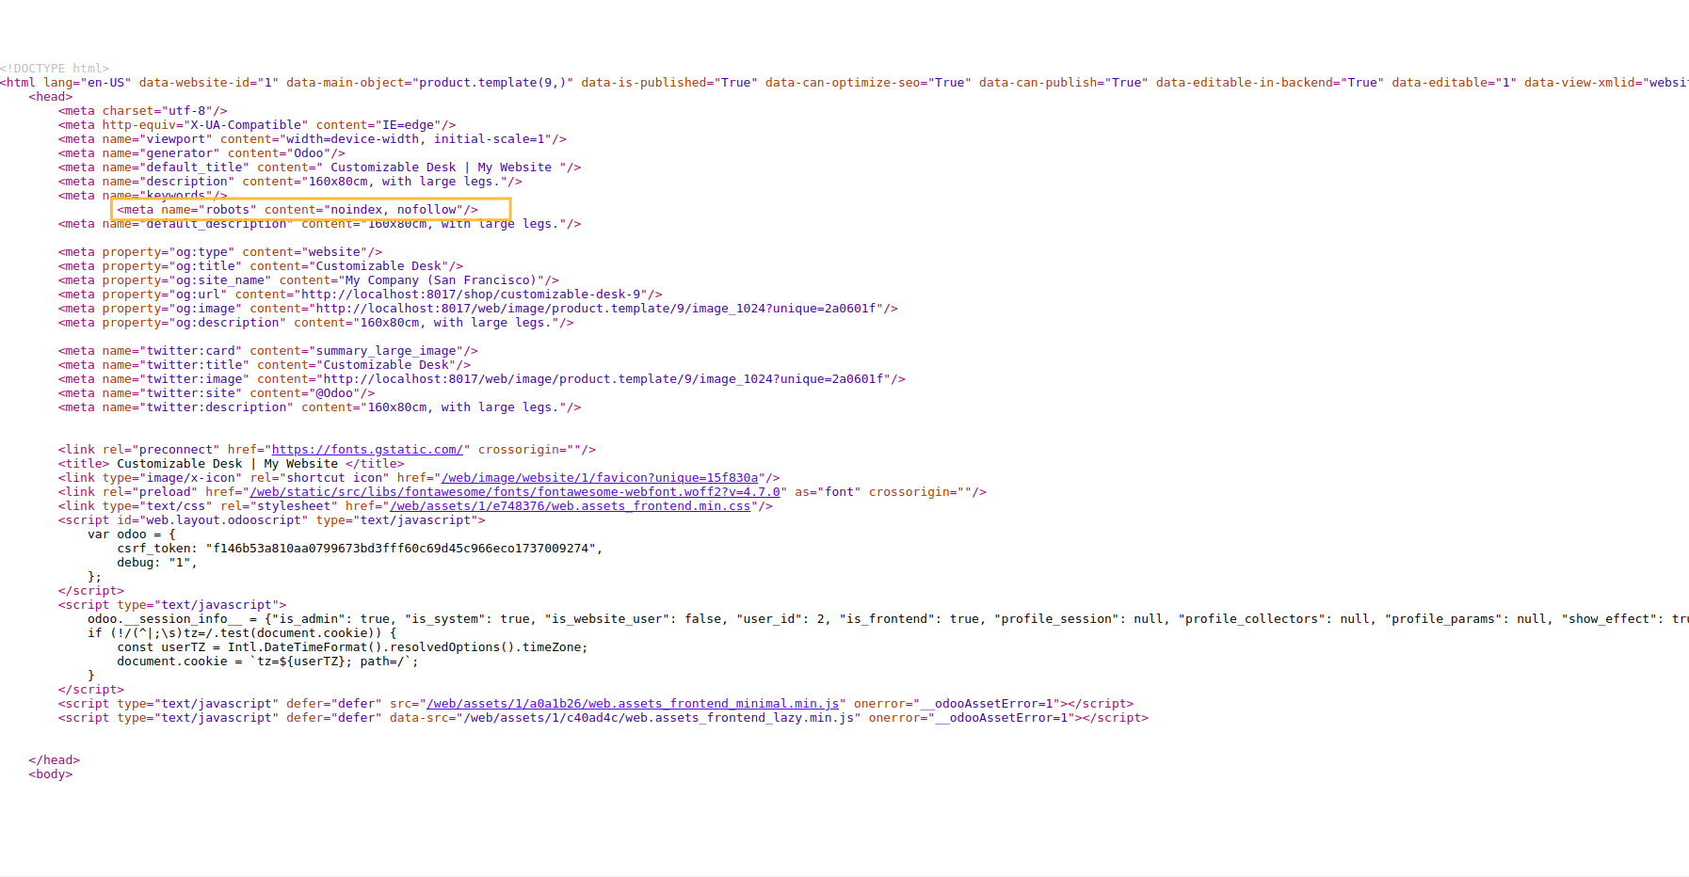Click the DOCTYPE html declaration
This screenshot has width=1689, height=877.
click(55, 69)
